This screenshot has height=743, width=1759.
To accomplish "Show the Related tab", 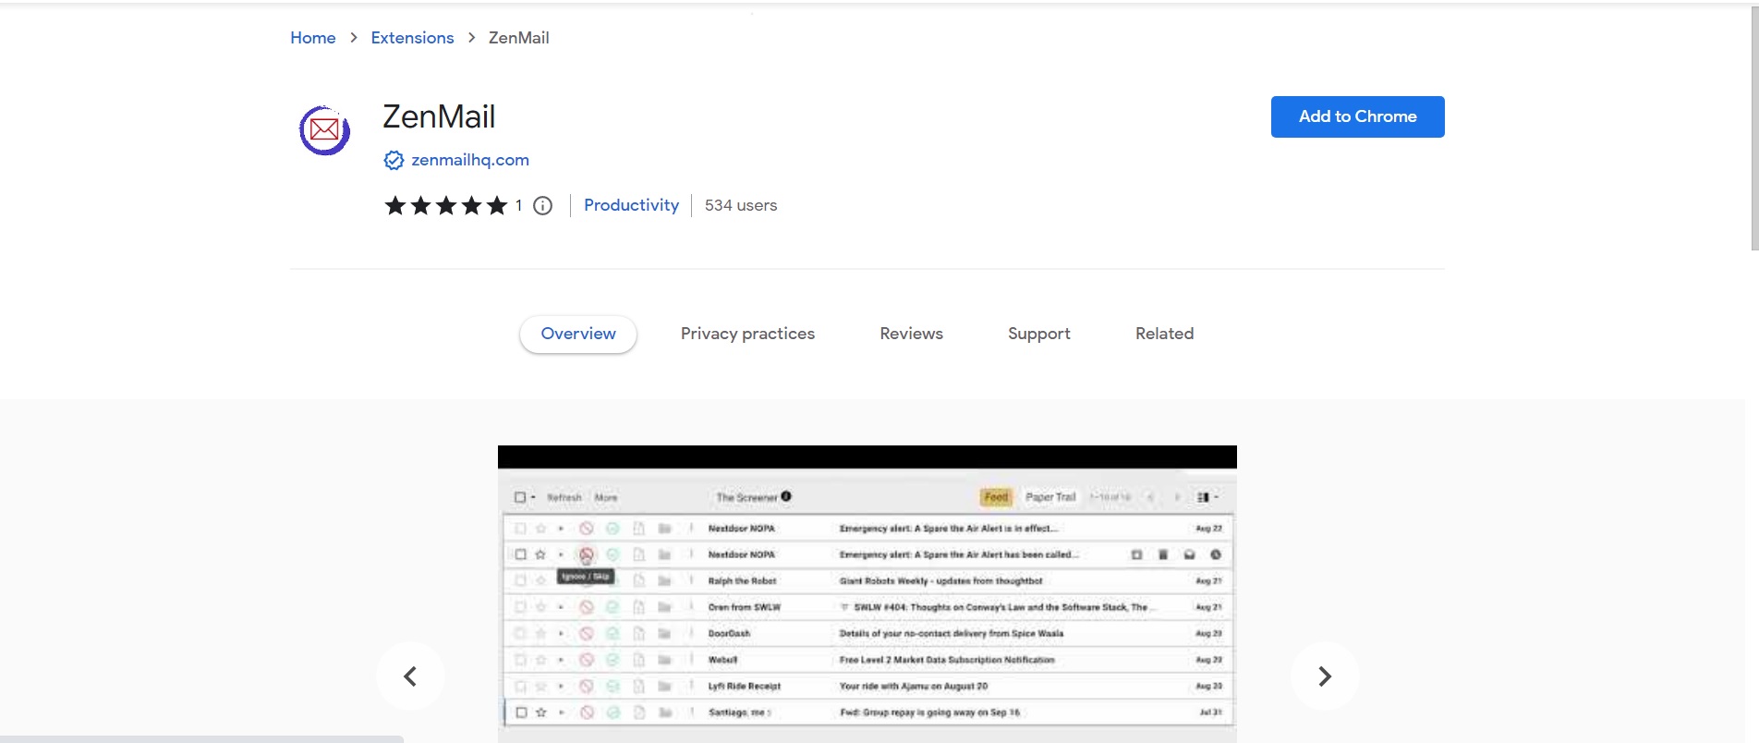I will click(x=1164, y=334).
